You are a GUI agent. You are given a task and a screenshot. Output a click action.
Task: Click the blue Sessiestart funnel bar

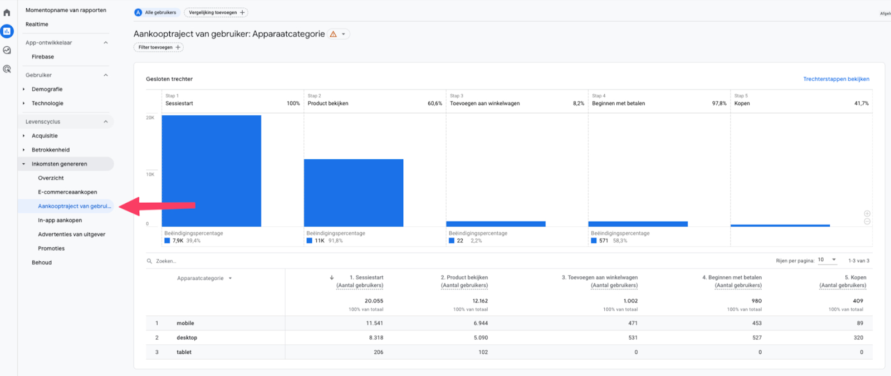(x=211, y=170)
